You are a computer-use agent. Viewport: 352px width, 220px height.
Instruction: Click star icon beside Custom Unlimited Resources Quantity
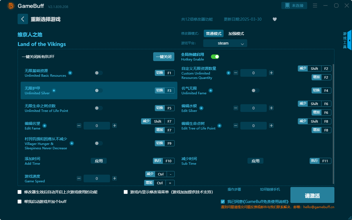[x=228, y=73]
